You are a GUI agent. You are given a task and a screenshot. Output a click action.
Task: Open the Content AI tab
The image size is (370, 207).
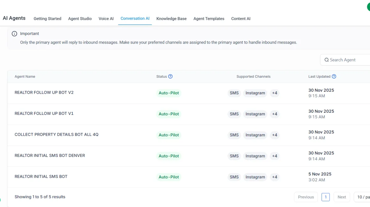(241, 19)
